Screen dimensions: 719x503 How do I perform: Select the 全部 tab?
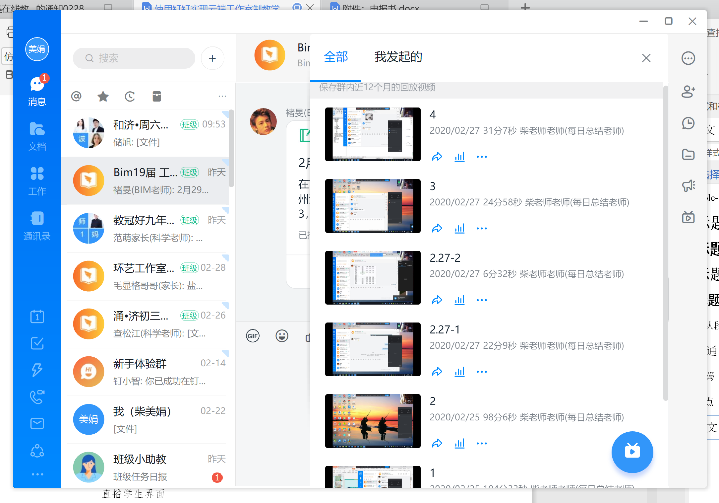point(335,57)
